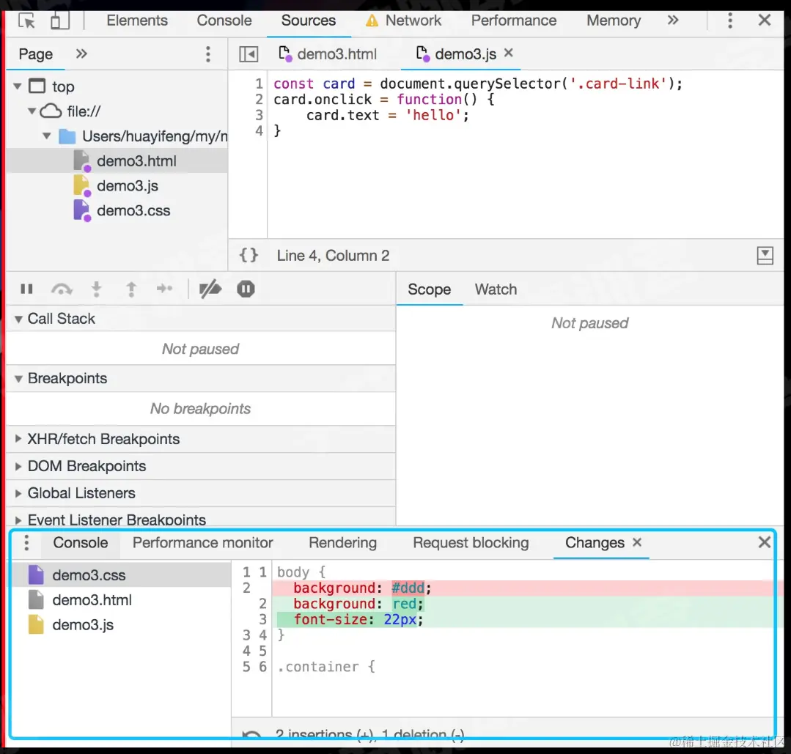Select demo3.html in Changes list

click(x=121, y=599)
